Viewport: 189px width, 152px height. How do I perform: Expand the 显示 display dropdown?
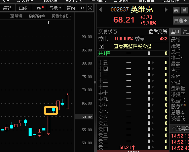point(55,8)
